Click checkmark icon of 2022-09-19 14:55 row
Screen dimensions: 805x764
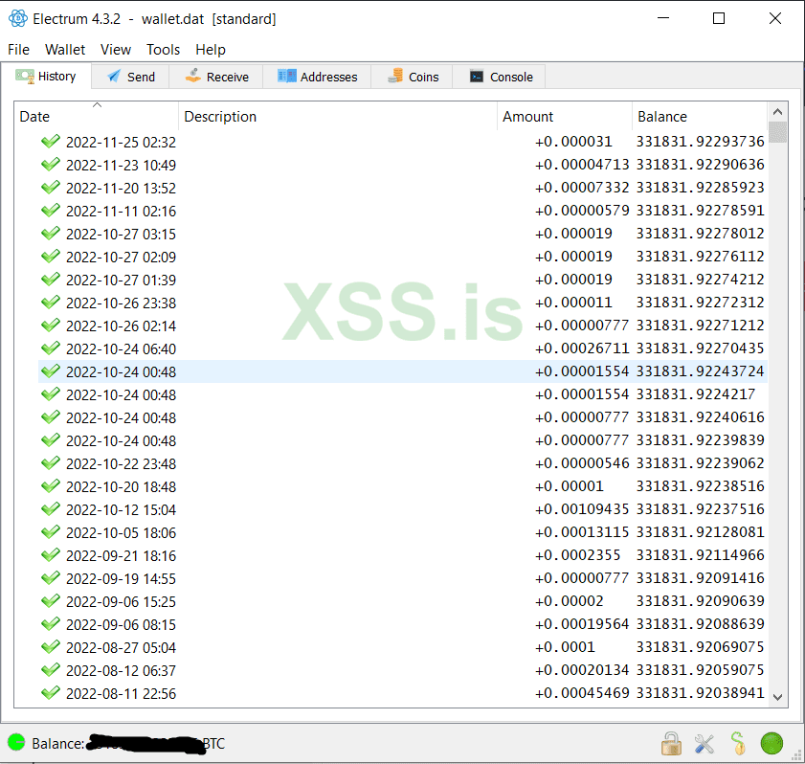pyautogui.click(x=51, y=577)
